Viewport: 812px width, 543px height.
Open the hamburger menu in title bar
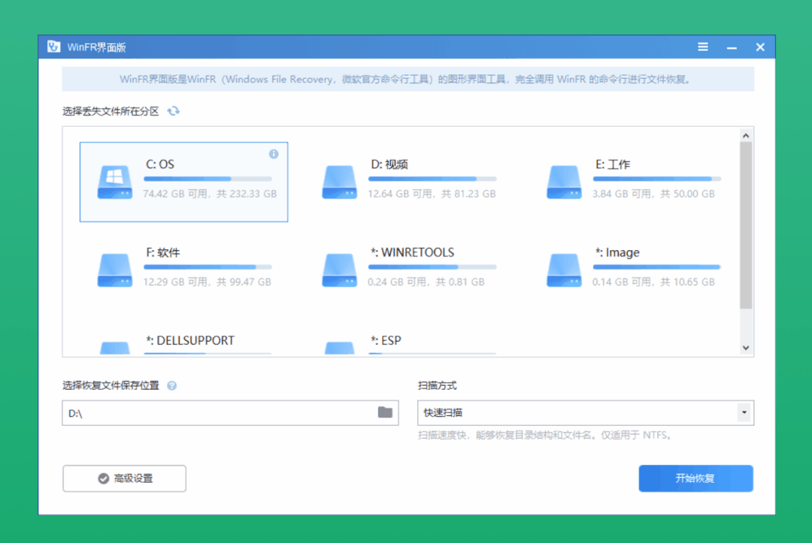(x=703, y=47)
